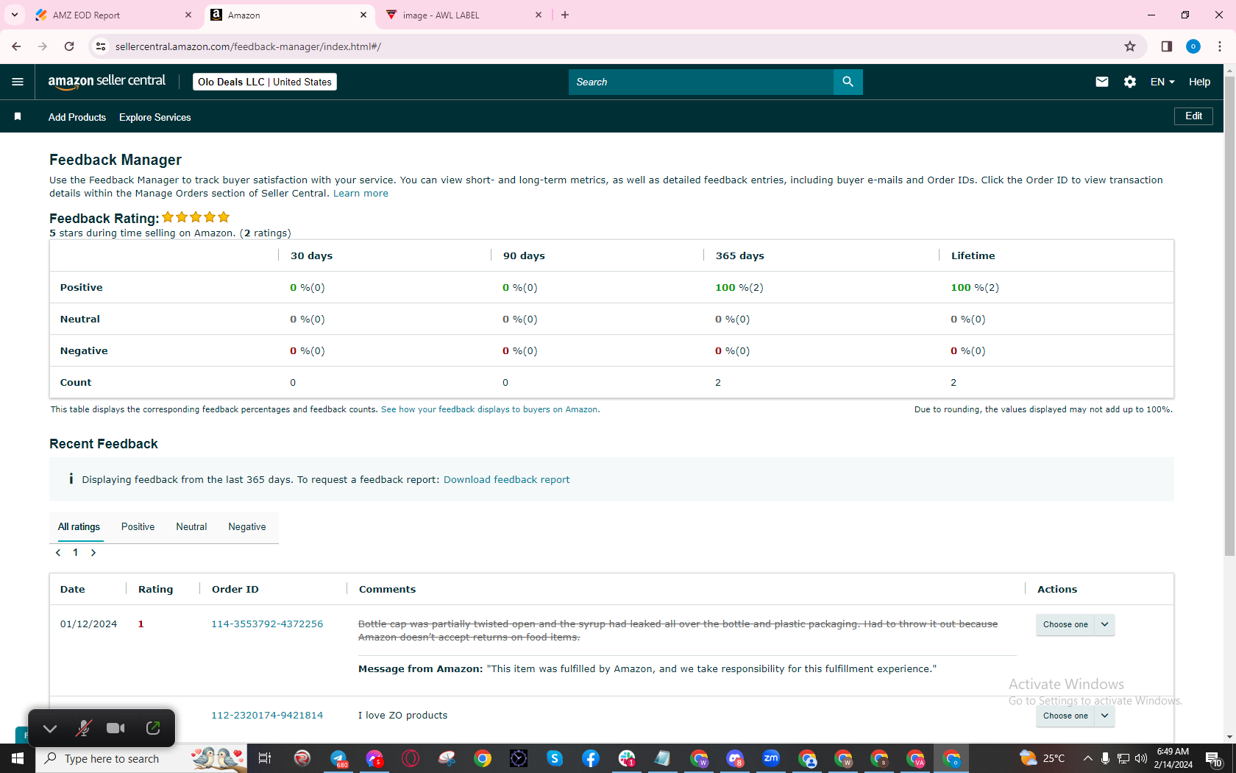Open Facebook from the taskbar
The width and height of the screenshot is (1236, 773).
click(x=590, y=758)
